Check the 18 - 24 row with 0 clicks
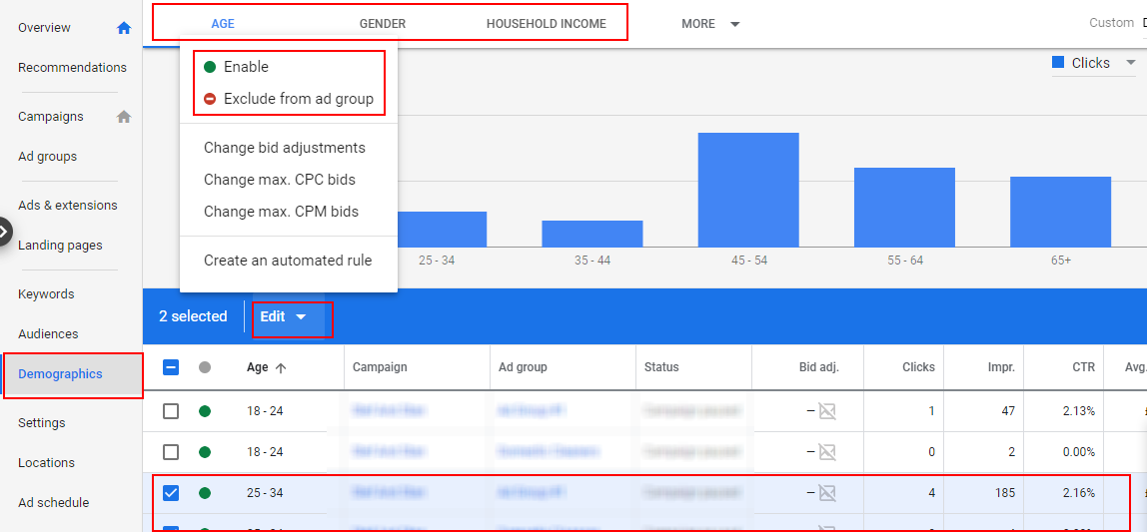The width and height of the screenshot is (1147, 532). [171, 452]
